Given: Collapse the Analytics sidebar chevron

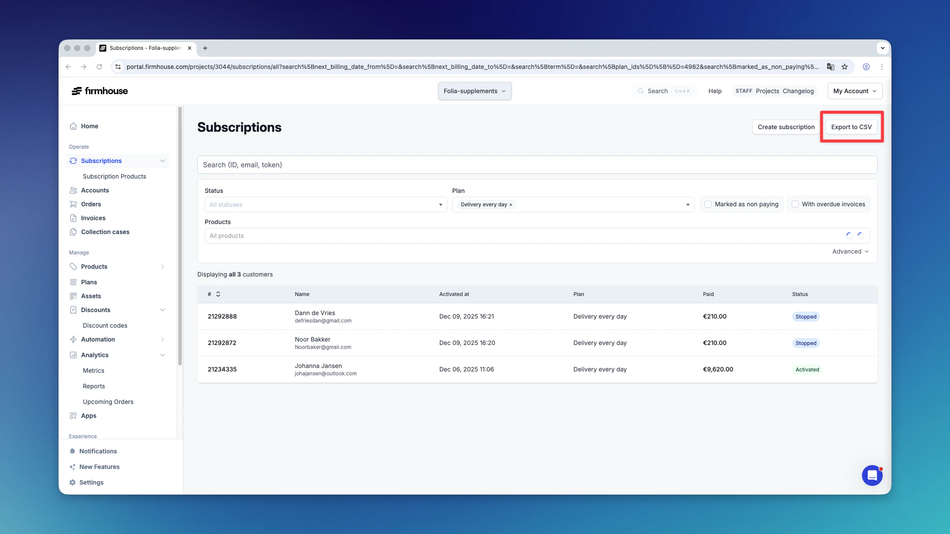Looking at the screenshot, I should pyautogui.click(x=163, y=355).
